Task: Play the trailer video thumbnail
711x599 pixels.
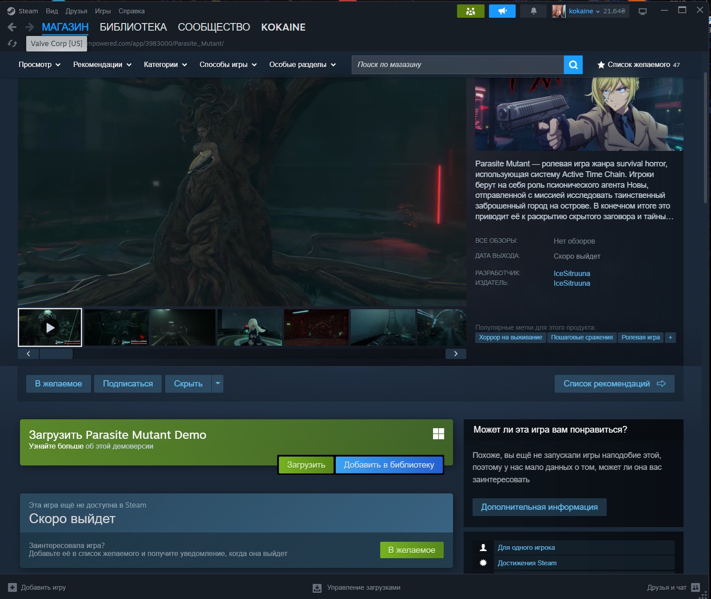Action: pyautogui.click(x=50, y=327)
